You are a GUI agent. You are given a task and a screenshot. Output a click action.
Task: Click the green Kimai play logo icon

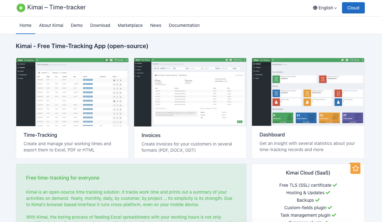click(x=21, y=7)
